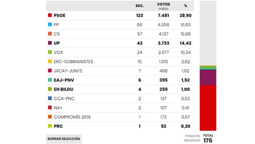The width and height of the screenshot is (255, 144).
Task: Click the red PSOE segment in bar
Action: tap(208, 108)
